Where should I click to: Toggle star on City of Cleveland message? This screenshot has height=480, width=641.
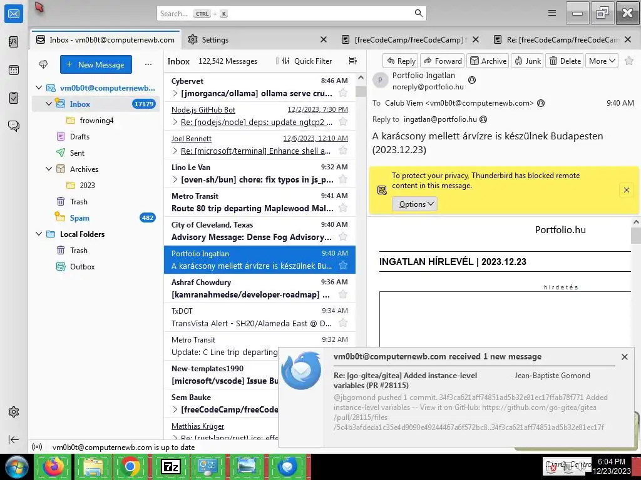pyautogui.click(x=343, y=237)
